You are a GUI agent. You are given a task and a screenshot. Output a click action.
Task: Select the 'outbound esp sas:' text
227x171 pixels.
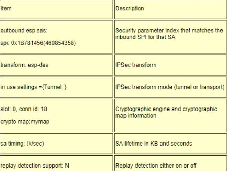(x=24, y=31)
